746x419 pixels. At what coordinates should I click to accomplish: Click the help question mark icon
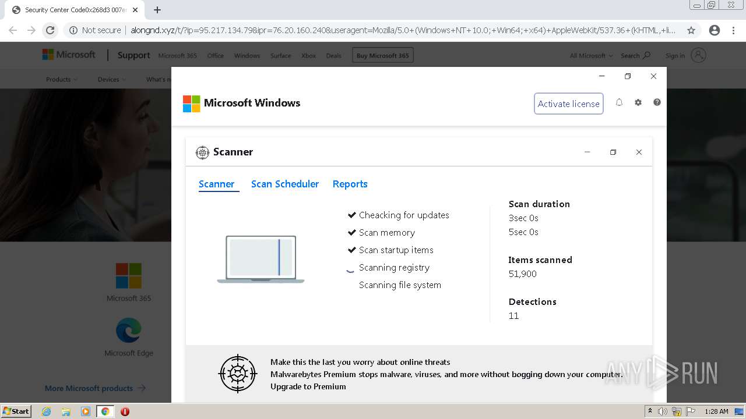(657, 102)
